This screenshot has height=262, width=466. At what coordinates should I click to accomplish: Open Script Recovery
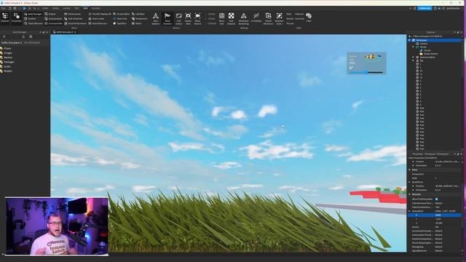(x=98, y=23)
